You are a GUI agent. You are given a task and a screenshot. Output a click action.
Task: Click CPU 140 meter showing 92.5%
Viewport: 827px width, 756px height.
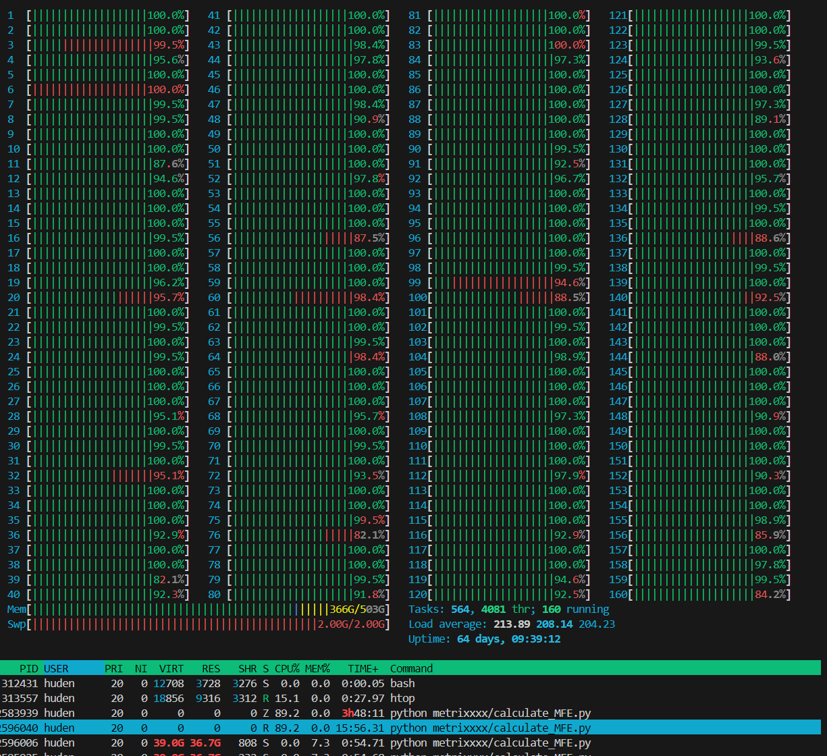[x=700, y=297]
